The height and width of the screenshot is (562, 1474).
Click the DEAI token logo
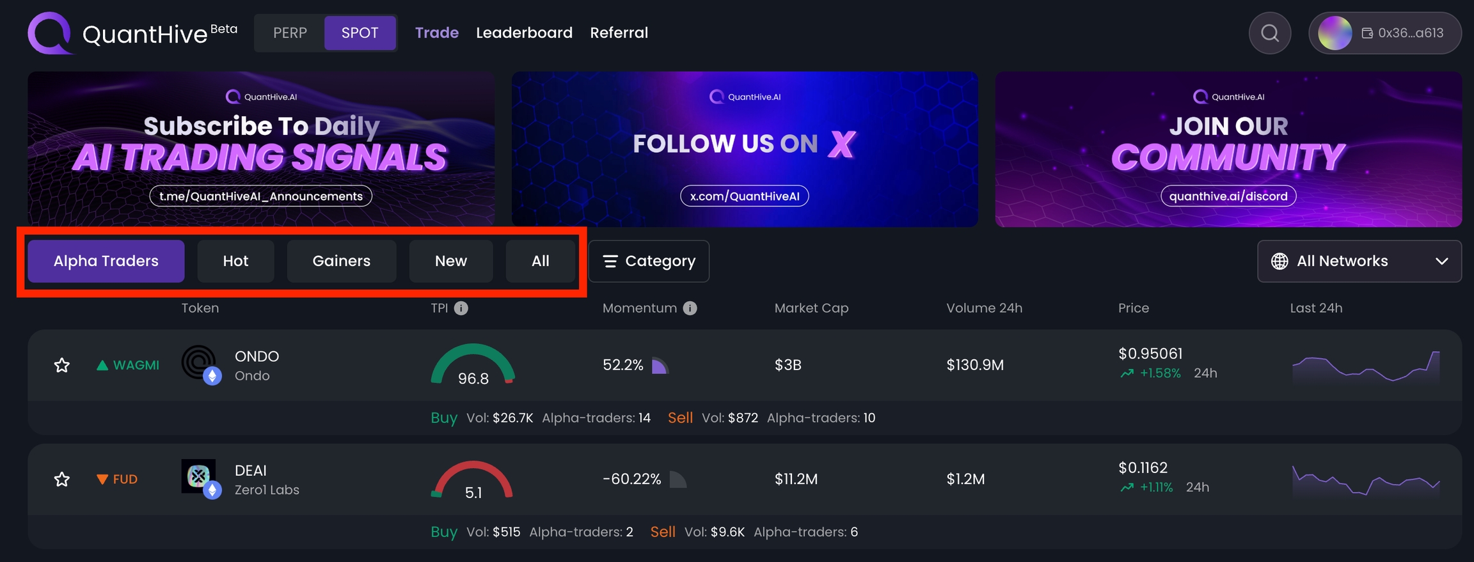coord(199,477)
